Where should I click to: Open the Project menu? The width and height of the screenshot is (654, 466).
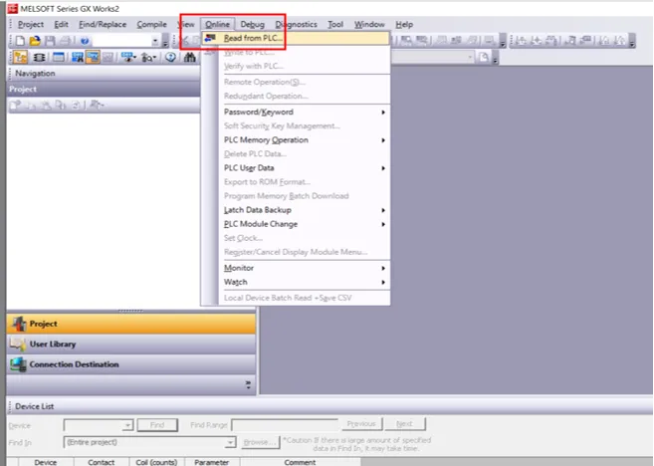point(31,24)
